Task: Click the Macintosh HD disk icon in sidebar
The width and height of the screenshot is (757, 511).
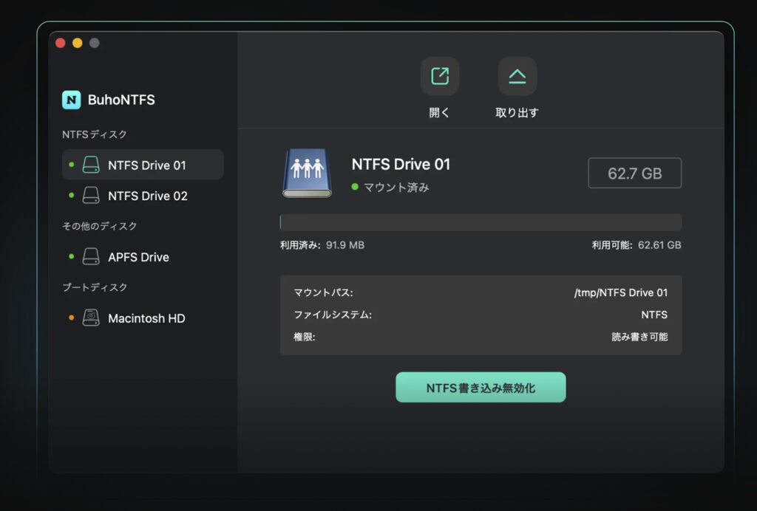Action: (91, 318)
